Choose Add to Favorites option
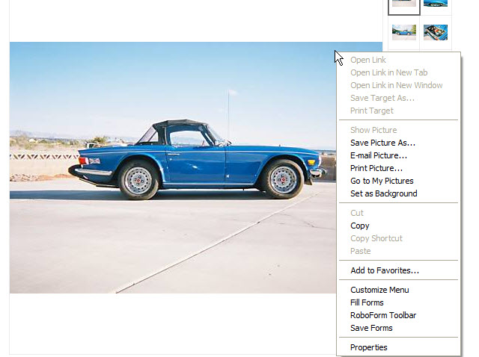 (385, 270)
